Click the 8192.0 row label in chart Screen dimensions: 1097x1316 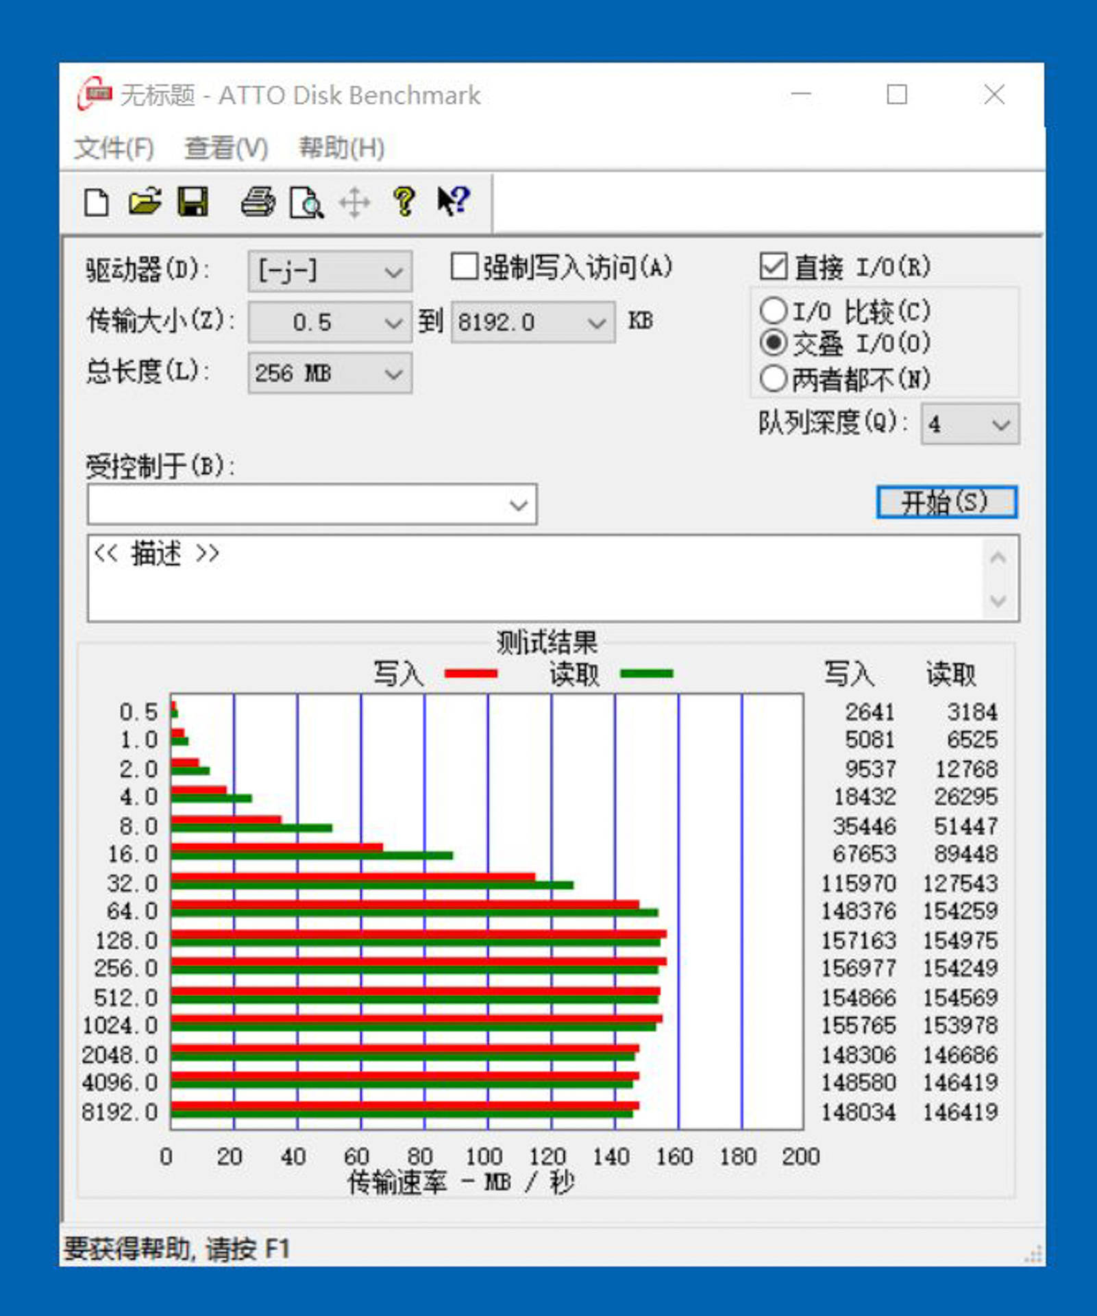pos(120,1111)
